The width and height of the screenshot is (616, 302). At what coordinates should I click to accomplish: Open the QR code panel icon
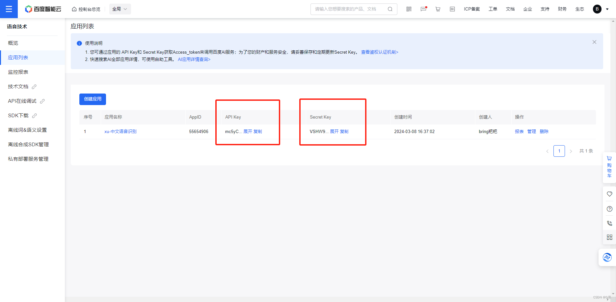click(x=409, y=9)
